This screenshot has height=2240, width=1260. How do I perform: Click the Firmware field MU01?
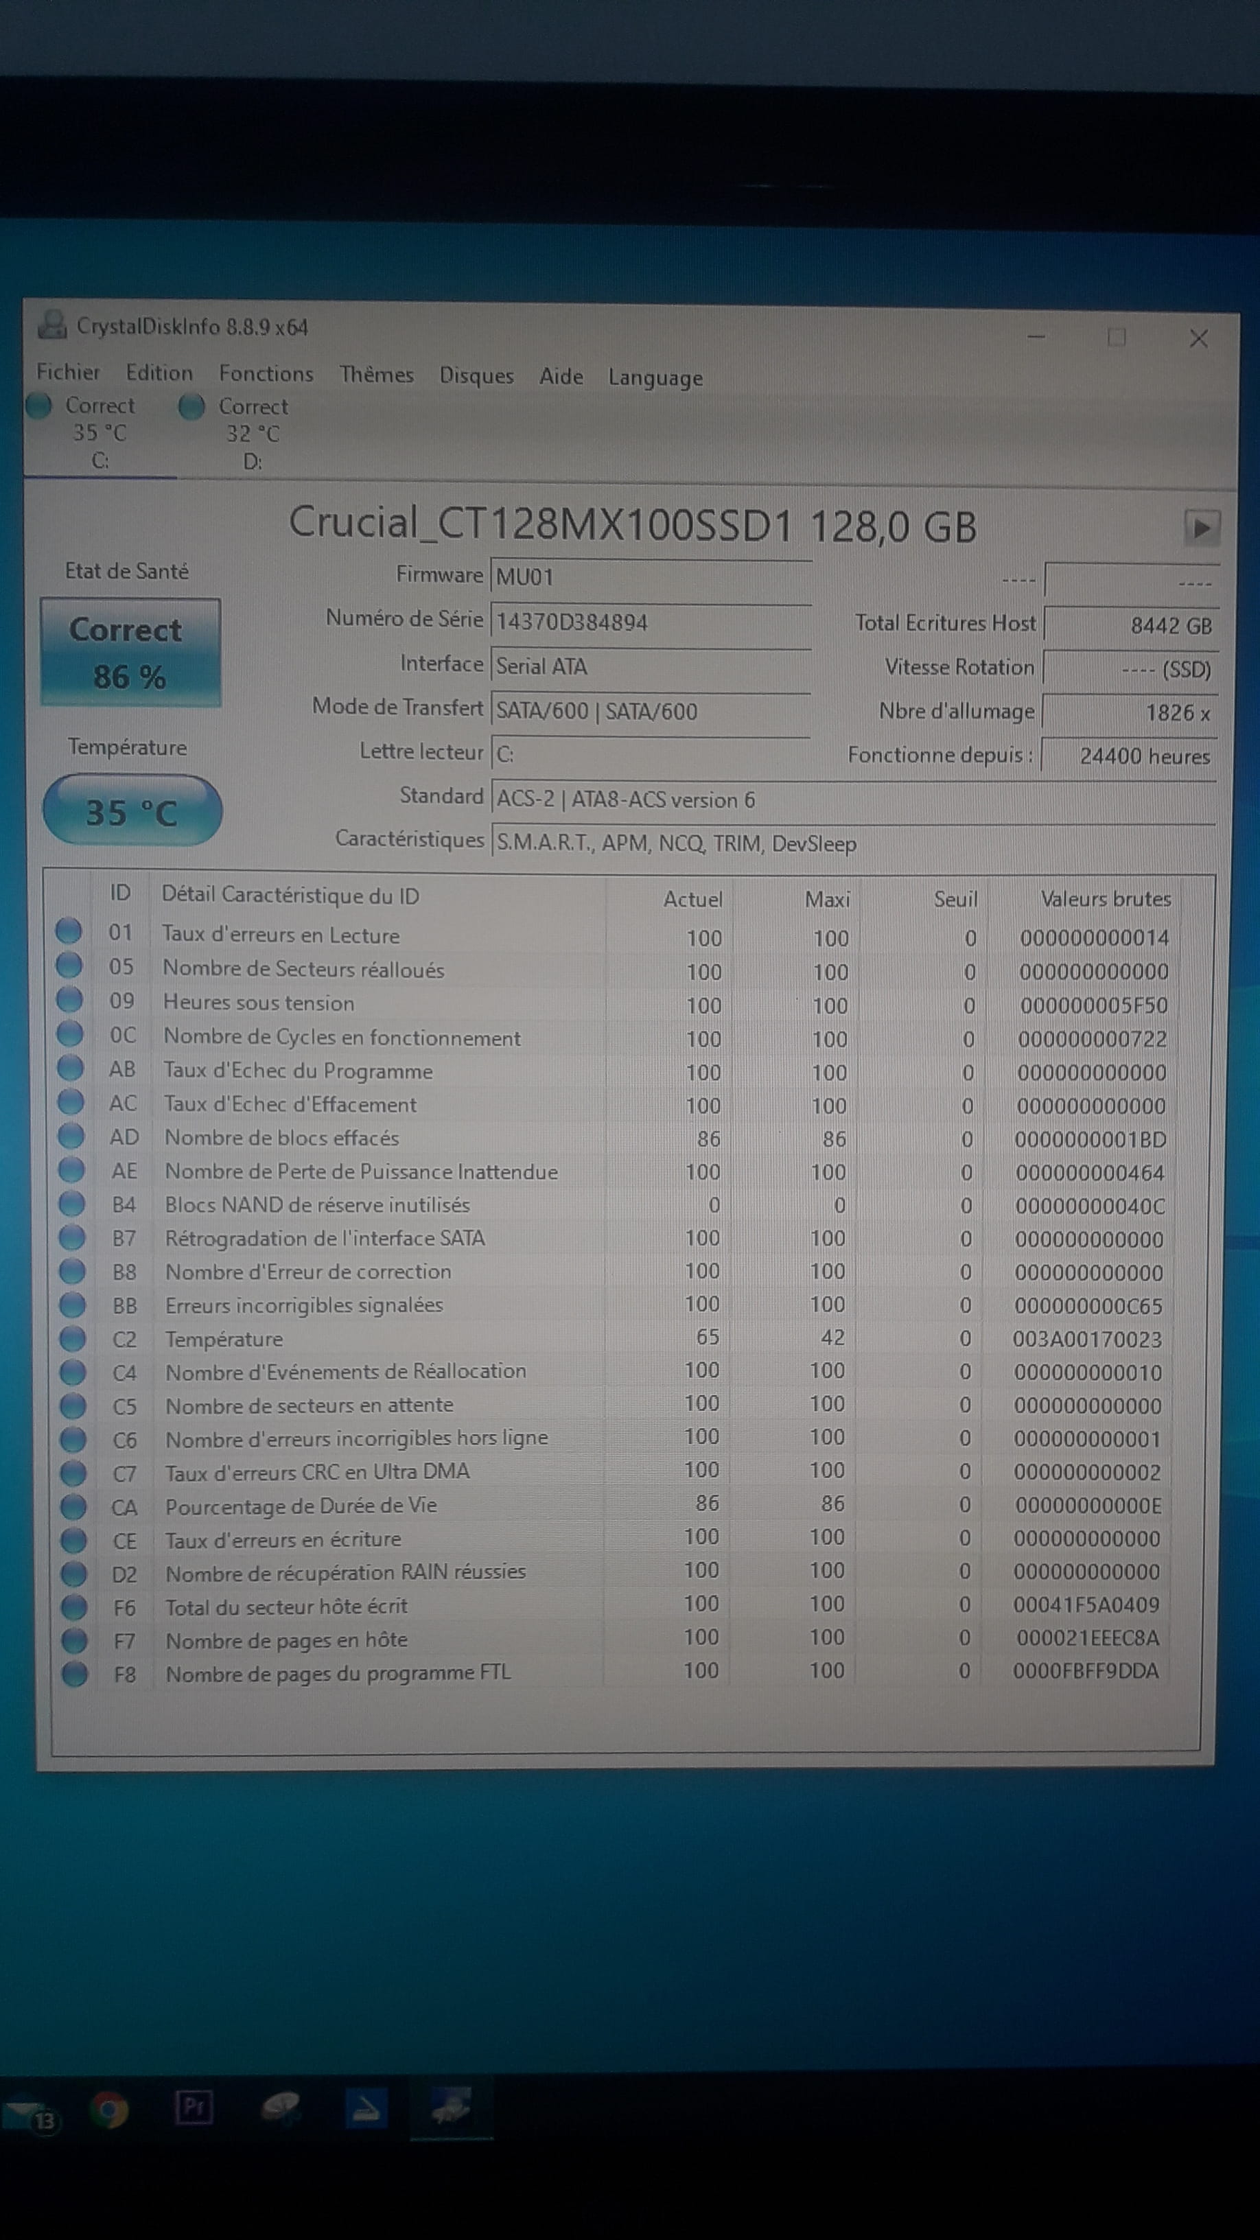pyautogui.click(x=651, y=576)
